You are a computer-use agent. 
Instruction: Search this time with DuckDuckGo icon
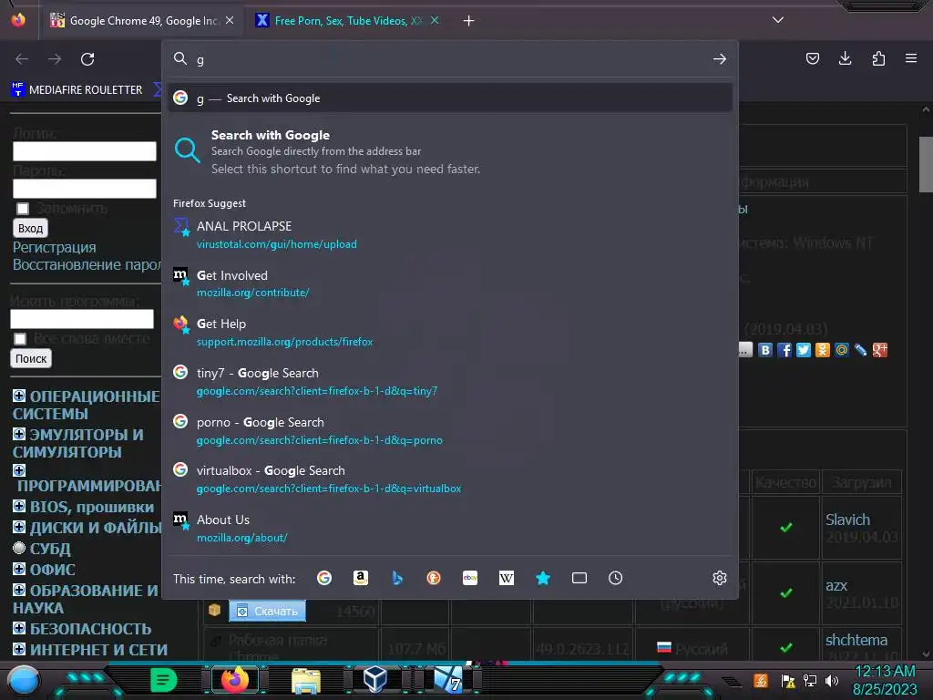[434, 578]
